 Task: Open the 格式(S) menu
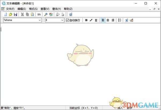[33, 9]
